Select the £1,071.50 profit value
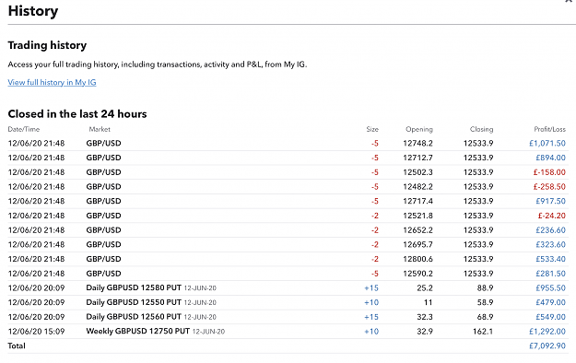Viewport: 576px width, 363px height. pyautogui.click(x=547, y=144)
